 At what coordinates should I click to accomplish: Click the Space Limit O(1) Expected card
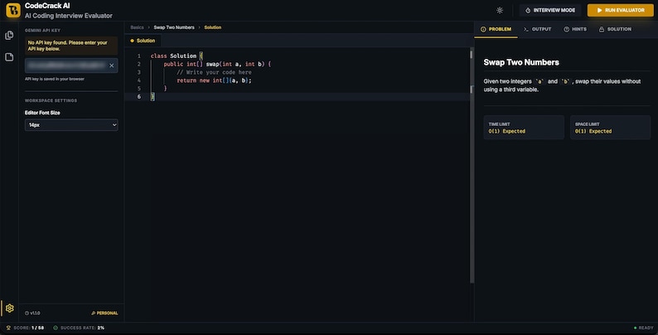(610, 127)
